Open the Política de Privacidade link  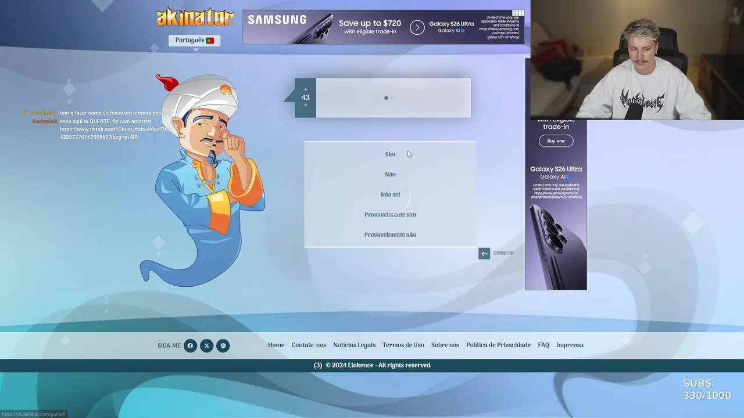click(x=498, y=345)
